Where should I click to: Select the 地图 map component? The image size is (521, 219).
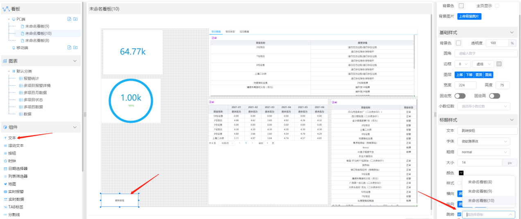click(x=12, y=184)
